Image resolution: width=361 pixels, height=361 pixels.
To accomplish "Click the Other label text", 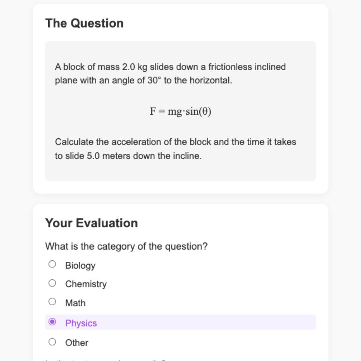I will point(77,343).
